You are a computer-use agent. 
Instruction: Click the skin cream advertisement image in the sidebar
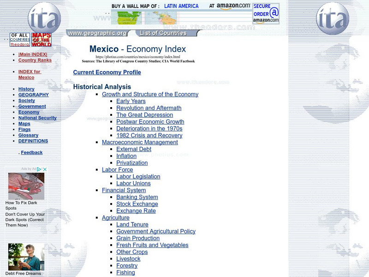click(x=25, y=187)
